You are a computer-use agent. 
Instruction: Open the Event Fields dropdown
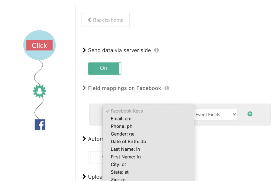click(x=216, y=114)
